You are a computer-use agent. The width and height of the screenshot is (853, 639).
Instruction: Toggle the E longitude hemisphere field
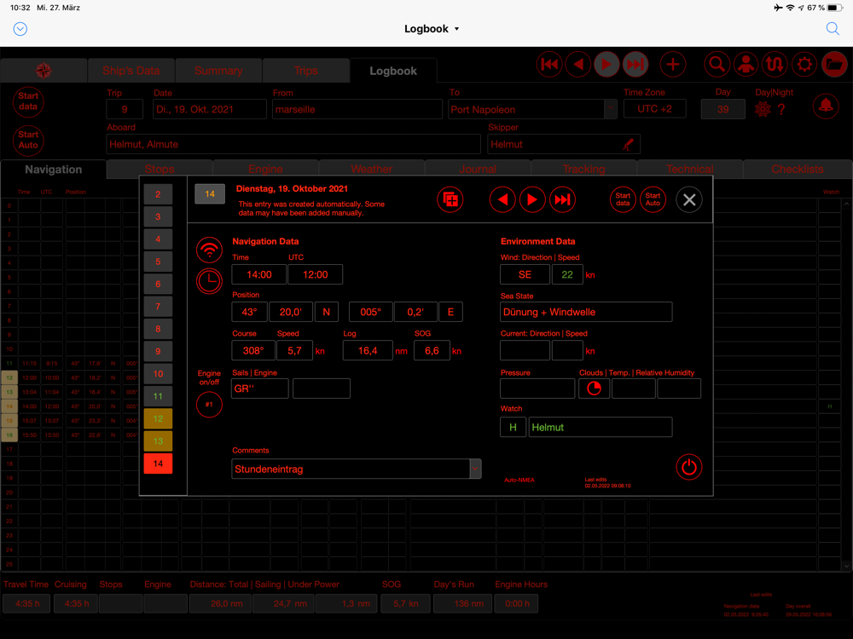(x=450, y=312)
